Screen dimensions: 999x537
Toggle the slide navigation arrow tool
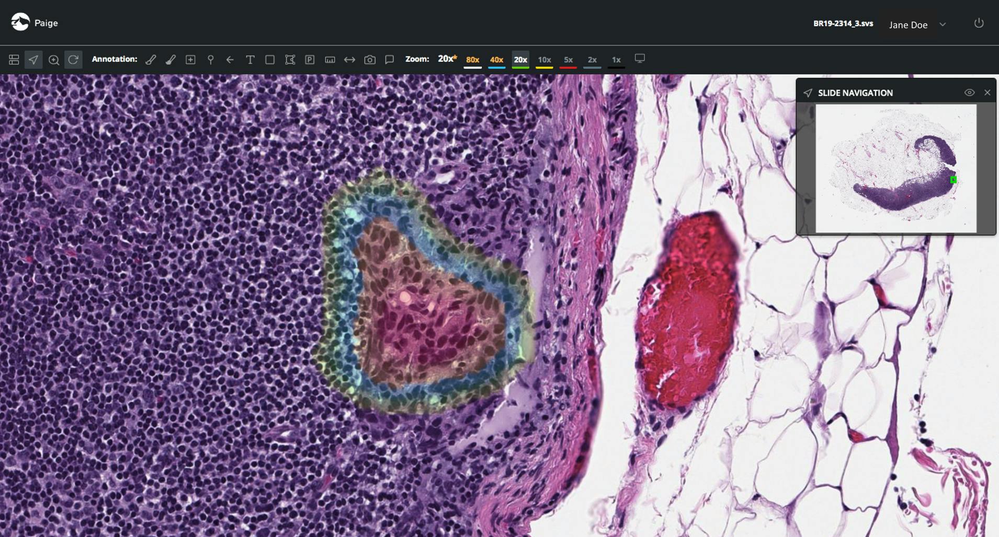33,60
